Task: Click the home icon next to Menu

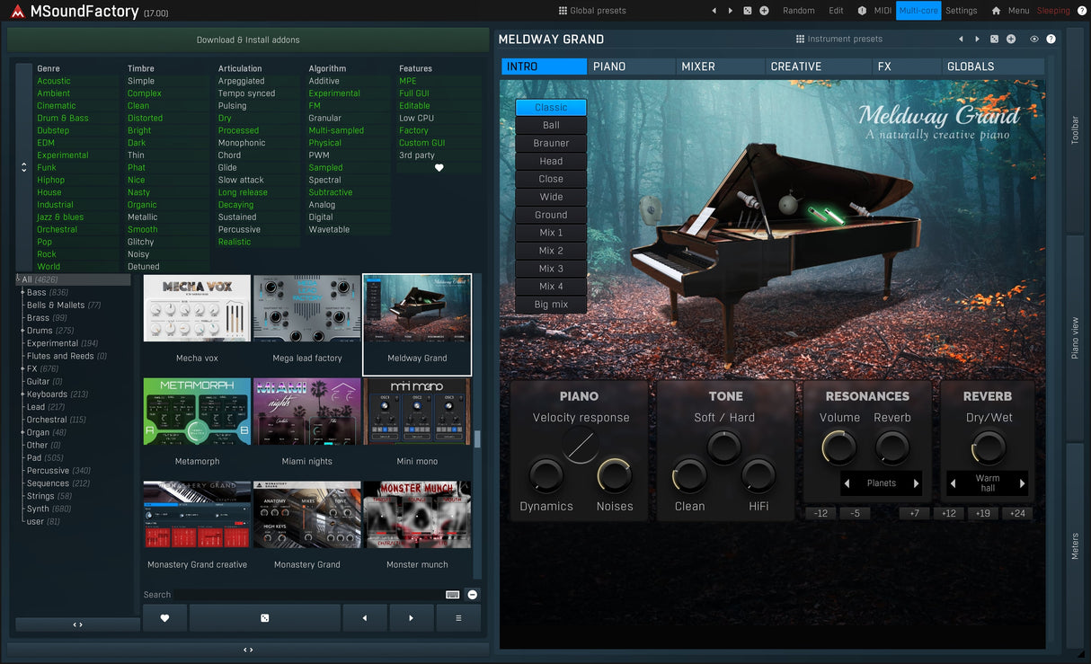Action: (996, 11)
